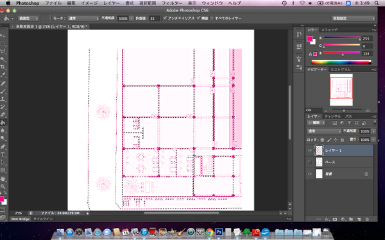Switch to the スウォッチ tab
385x240 pixels.
pos(329,30)
